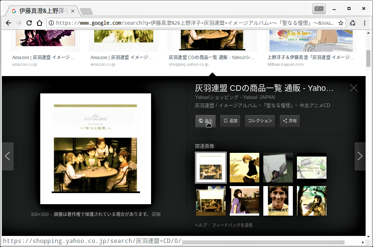
Task: Click フィードバックを送信 link
Action: pyautogui.click(x=232, y=225)
